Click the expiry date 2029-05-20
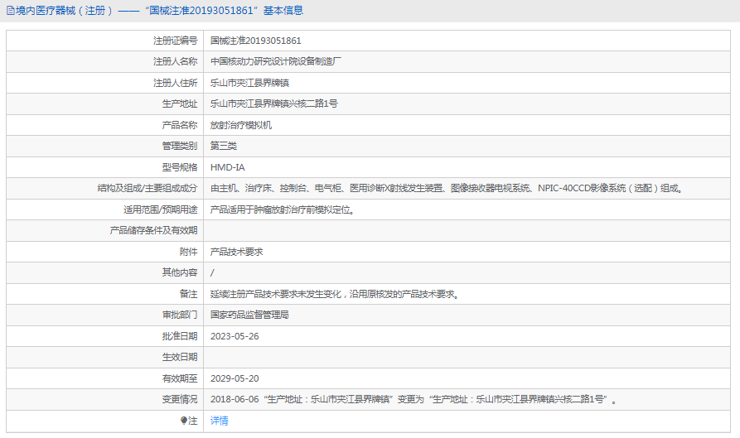This screenshot has width=740, height=438. point(235,378)
